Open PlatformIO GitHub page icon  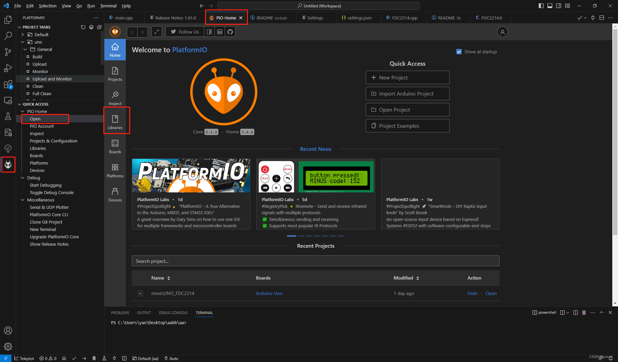(x=230, y=32)
